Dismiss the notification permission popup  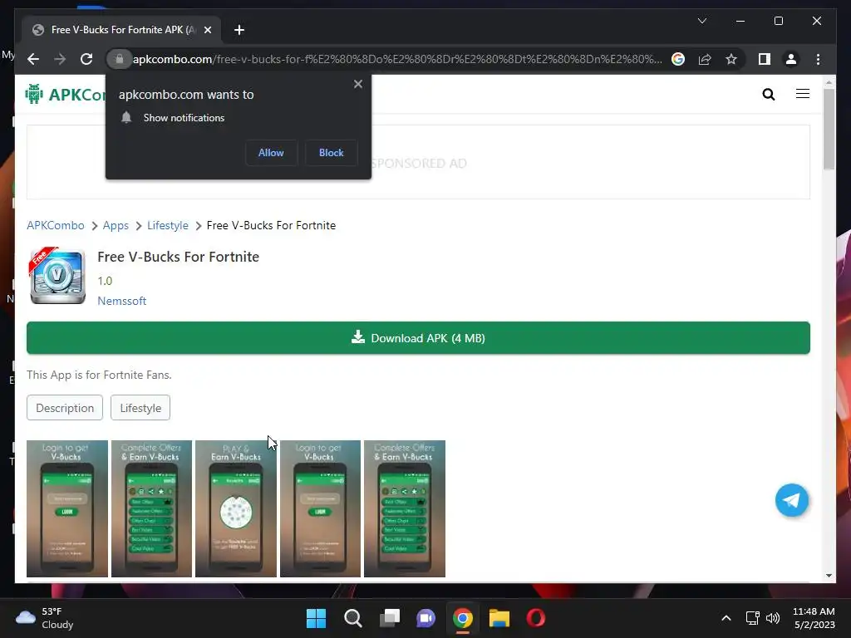(357, 84)
